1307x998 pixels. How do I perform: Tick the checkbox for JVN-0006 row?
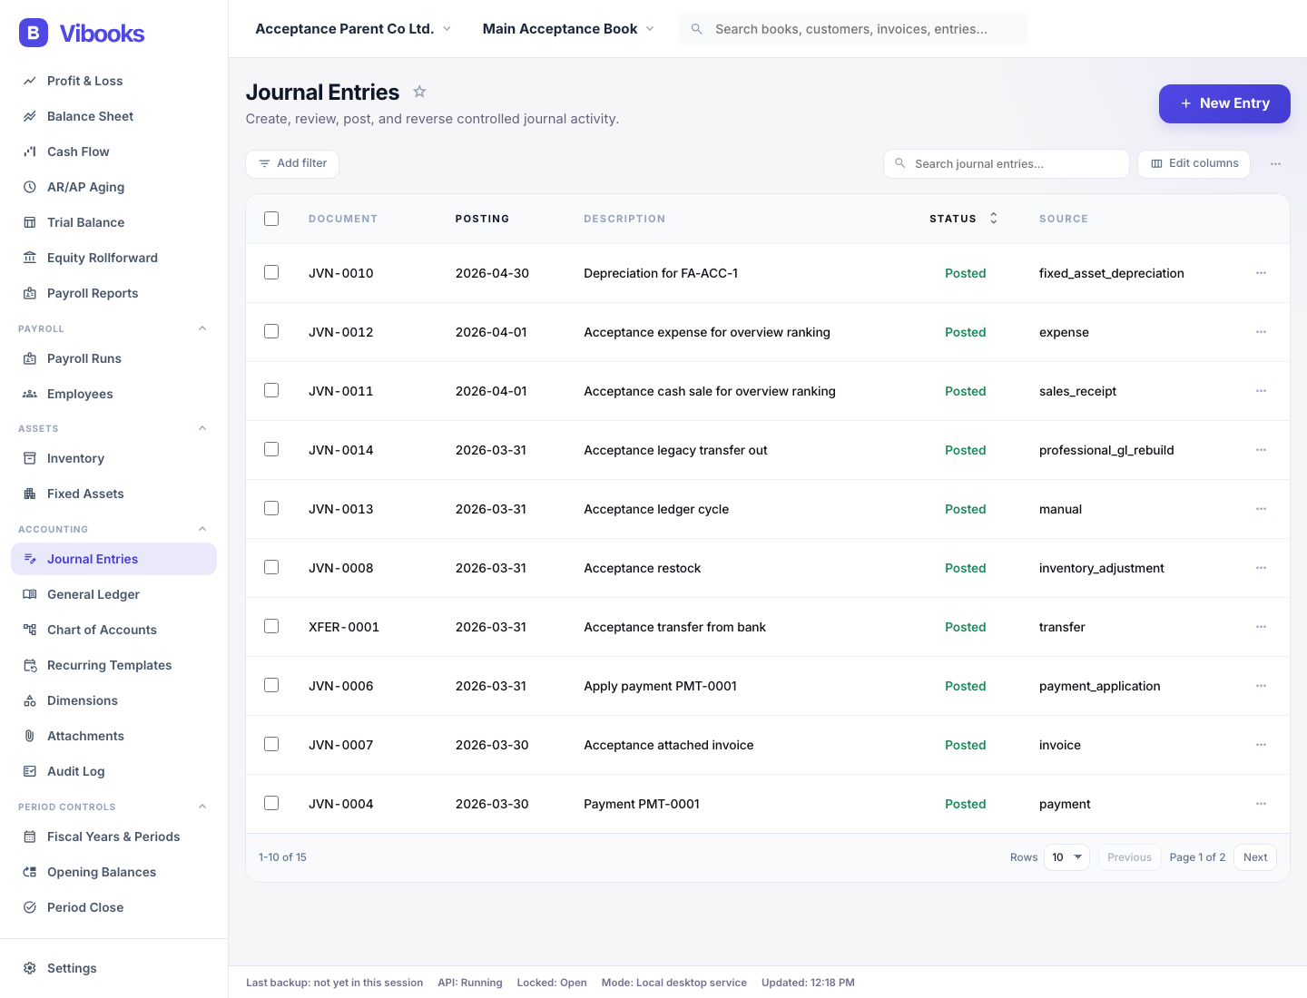point(271,686)
